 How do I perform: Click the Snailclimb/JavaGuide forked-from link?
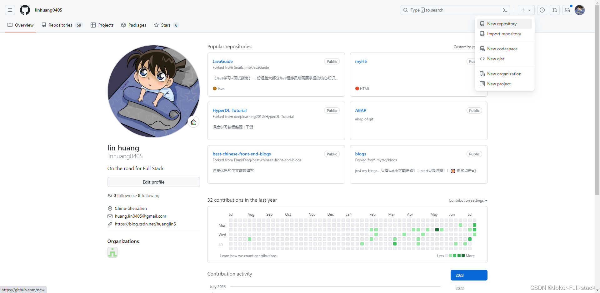(252, 68)
